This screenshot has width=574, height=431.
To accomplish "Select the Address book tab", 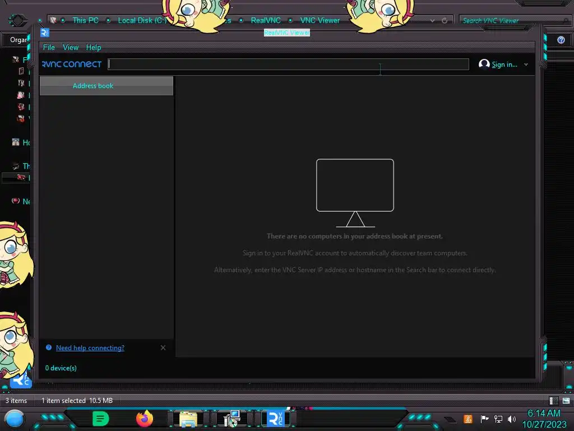I will pos(106,86).
